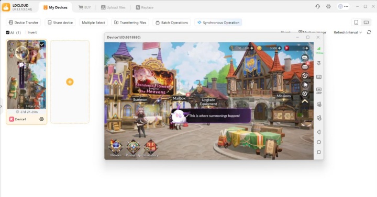Click the Batch Operations button
The width and height of the screenshot is (377, 197).
pos(172,22)
